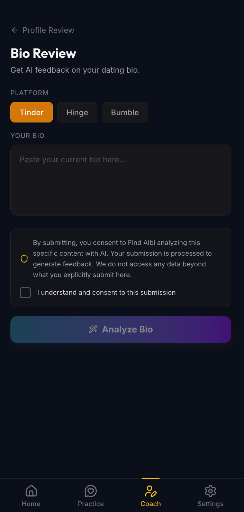Click the magic wand icon
Viewport: 244px width, 512px height.
click(93, 329)
